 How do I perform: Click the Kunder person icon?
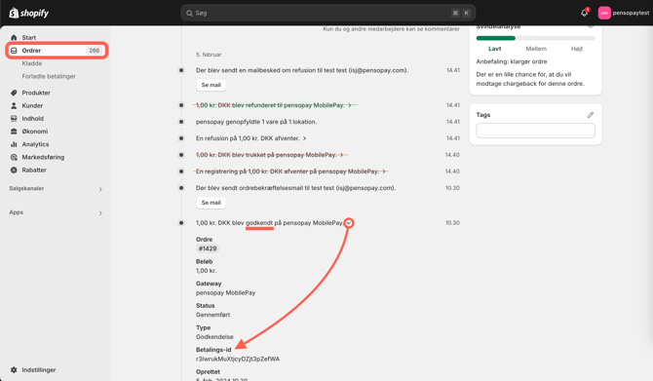pyautogui.click(x=14, y=105)
